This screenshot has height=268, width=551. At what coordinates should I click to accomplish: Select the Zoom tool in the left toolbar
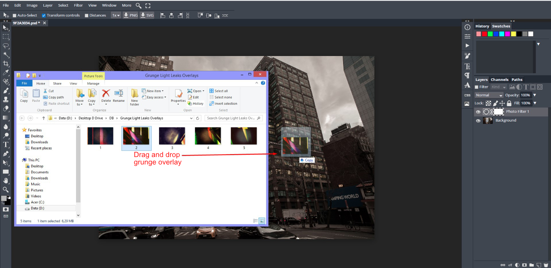pyautogui.click(x=6, y=189)
